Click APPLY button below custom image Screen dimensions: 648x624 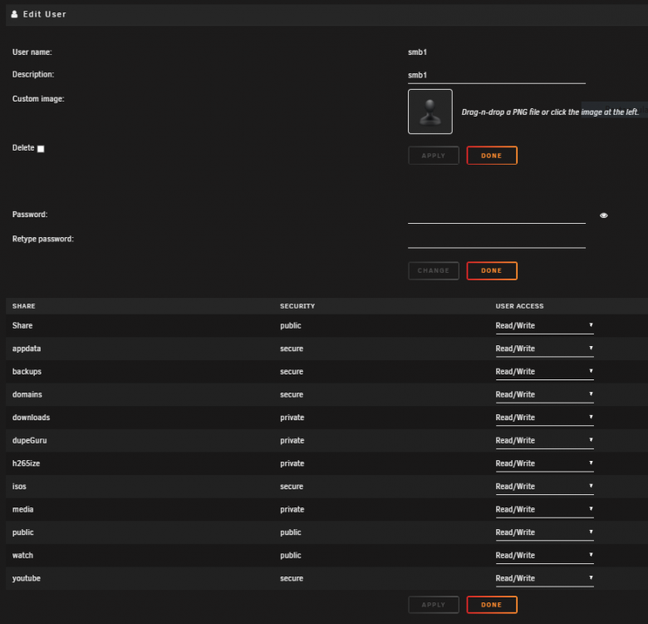click(x=433, y=156)
